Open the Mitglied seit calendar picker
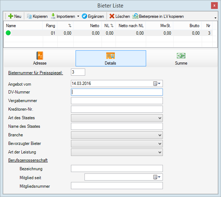Image resolution: width=221 pixels, height=197 pixels. tap(157, 177)
